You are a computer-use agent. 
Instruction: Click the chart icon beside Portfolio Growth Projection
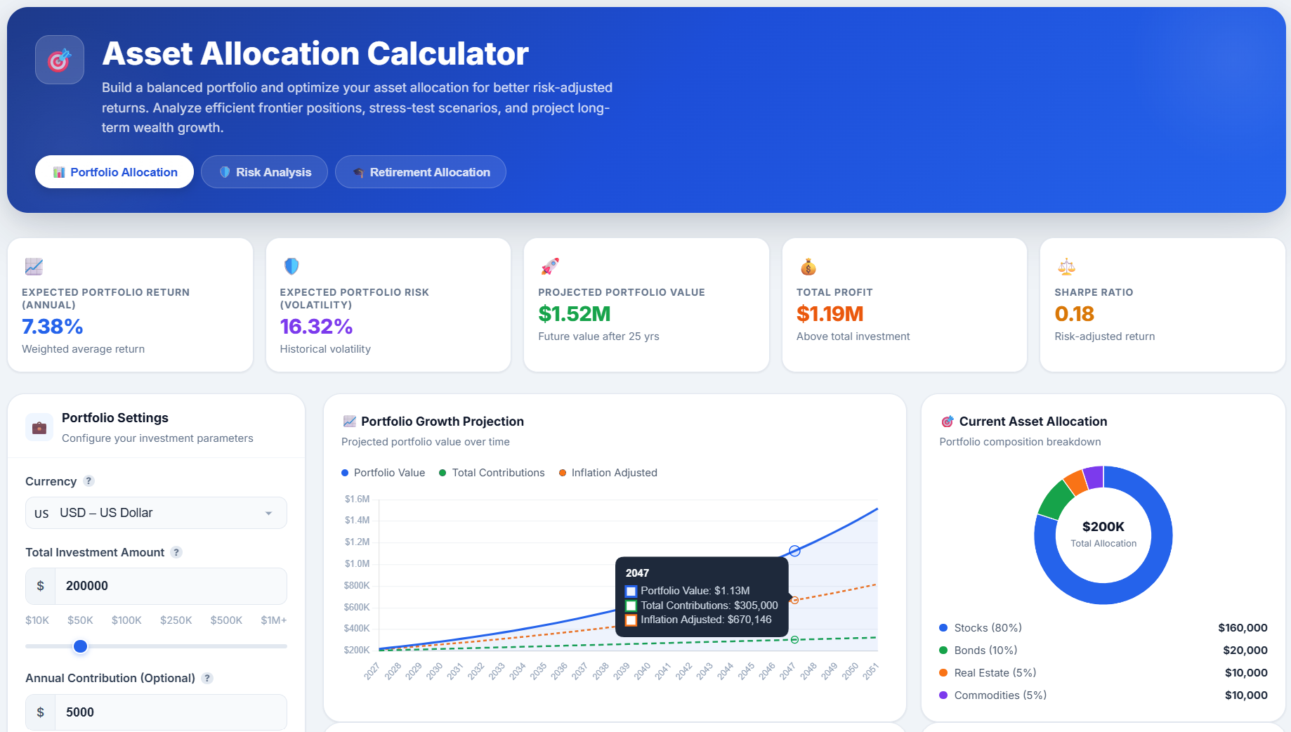(x=349, y=421)
